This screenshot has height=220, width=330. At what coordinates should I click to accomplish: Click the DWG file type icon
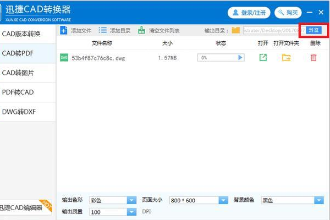64,57
